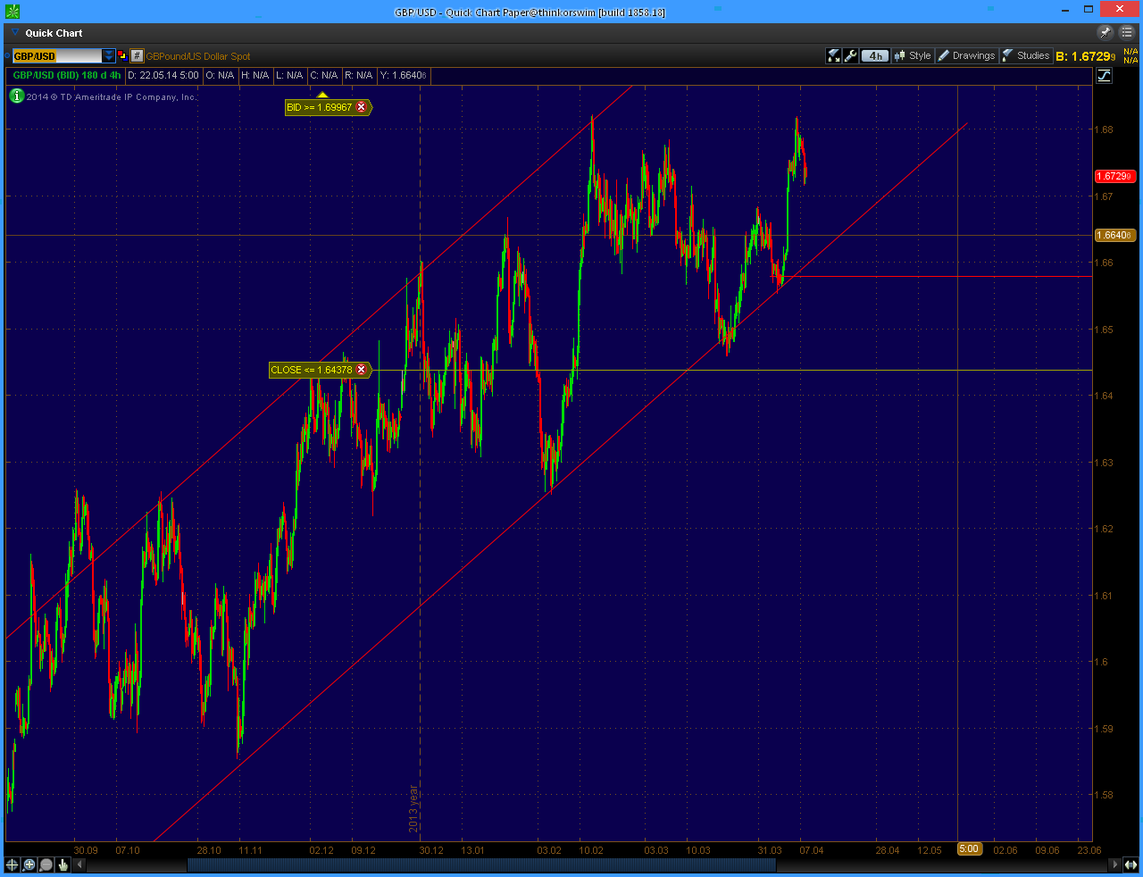This screenshot has height=877, width=1143.
Task: Click the green info icon on chart
Action: (16, 96)
